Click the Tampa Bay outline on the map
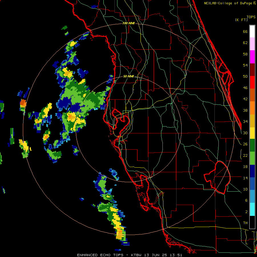The image size is (257, 257). (x=121, y=122)
